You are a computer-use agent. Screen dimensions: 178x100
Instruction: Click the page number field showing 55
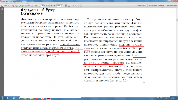[42, 6]
